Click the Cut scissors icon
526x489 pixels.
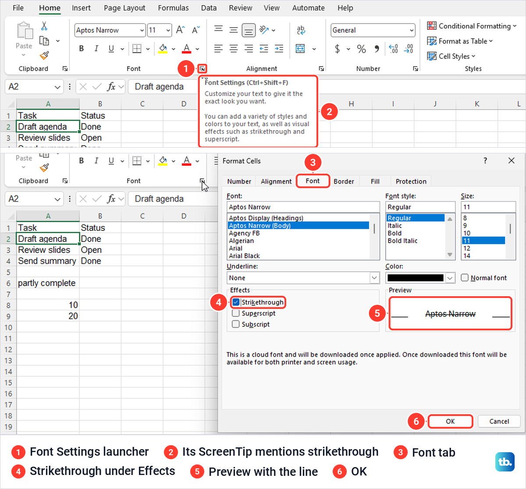pos(44,26)
